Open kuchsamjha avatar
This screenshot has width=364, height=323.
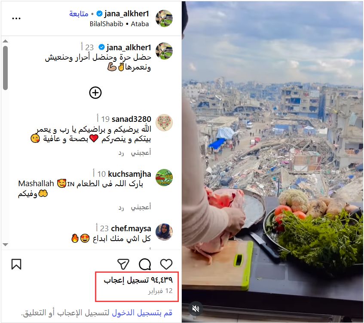(x=164, y=178)
